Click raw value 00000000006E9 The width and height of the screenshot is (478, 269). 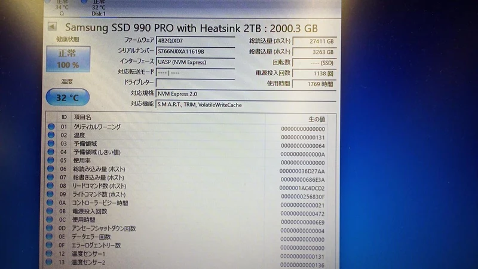(x=302, y=222)
